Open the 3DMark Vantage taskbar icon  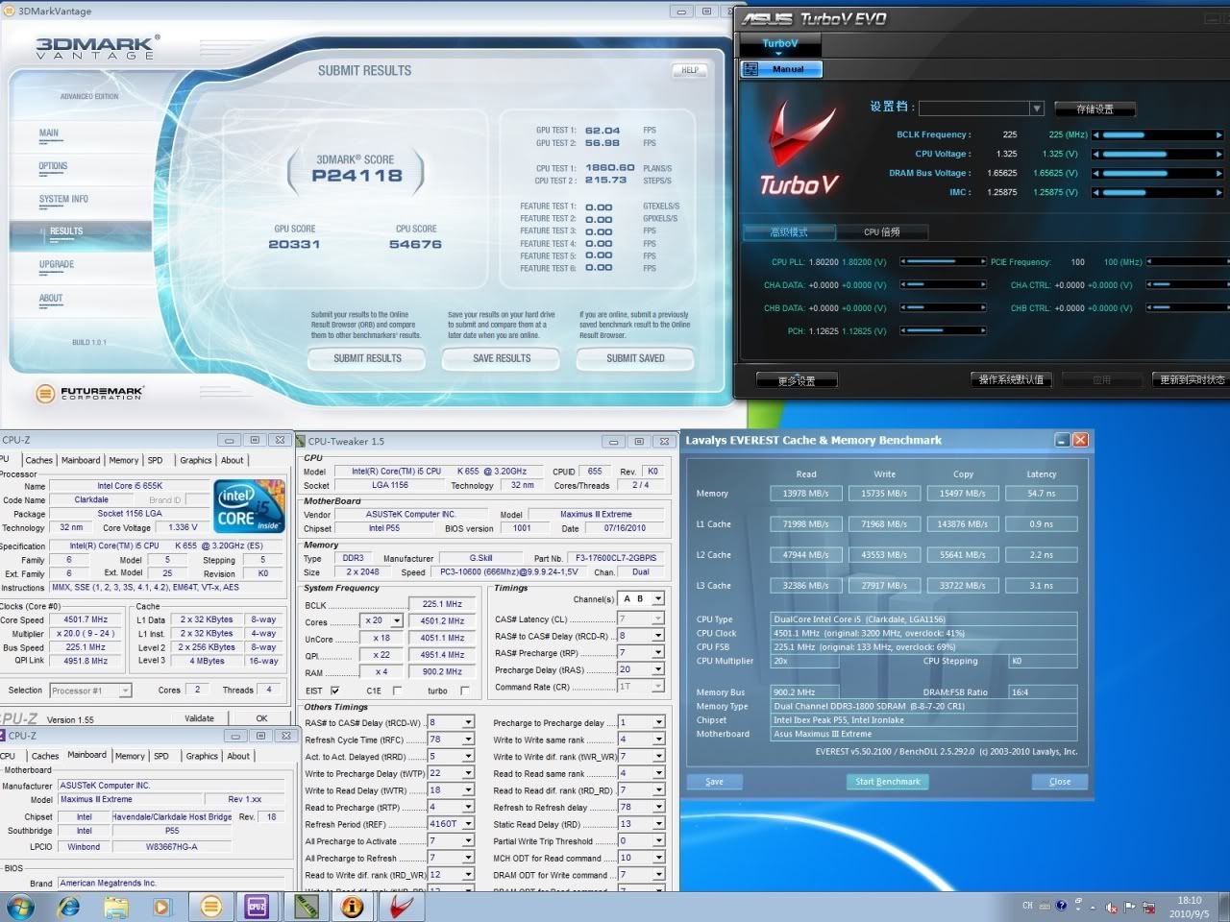(210, 906)
